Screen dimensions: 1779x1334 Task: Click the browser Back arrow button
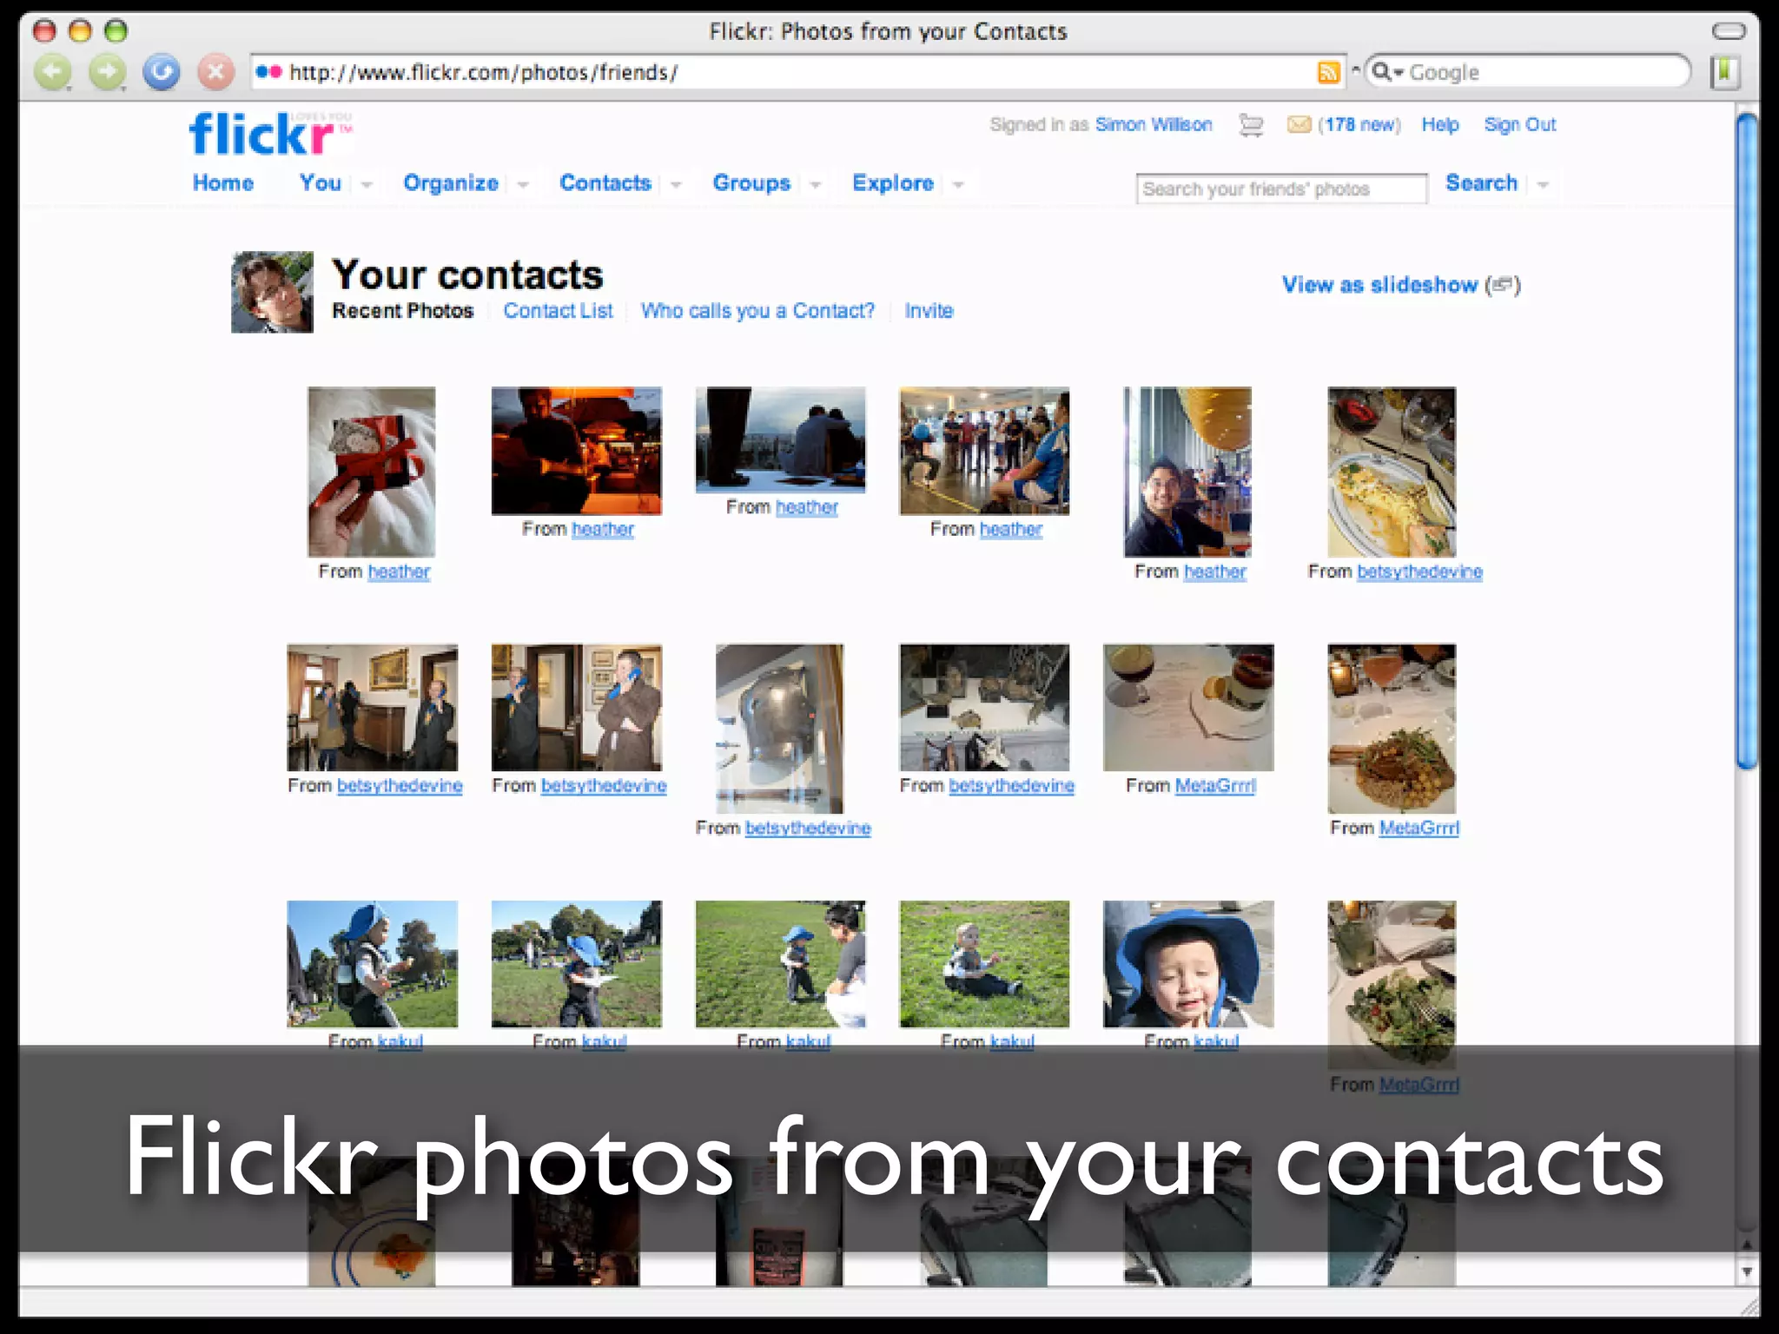[x=54, y=72]
